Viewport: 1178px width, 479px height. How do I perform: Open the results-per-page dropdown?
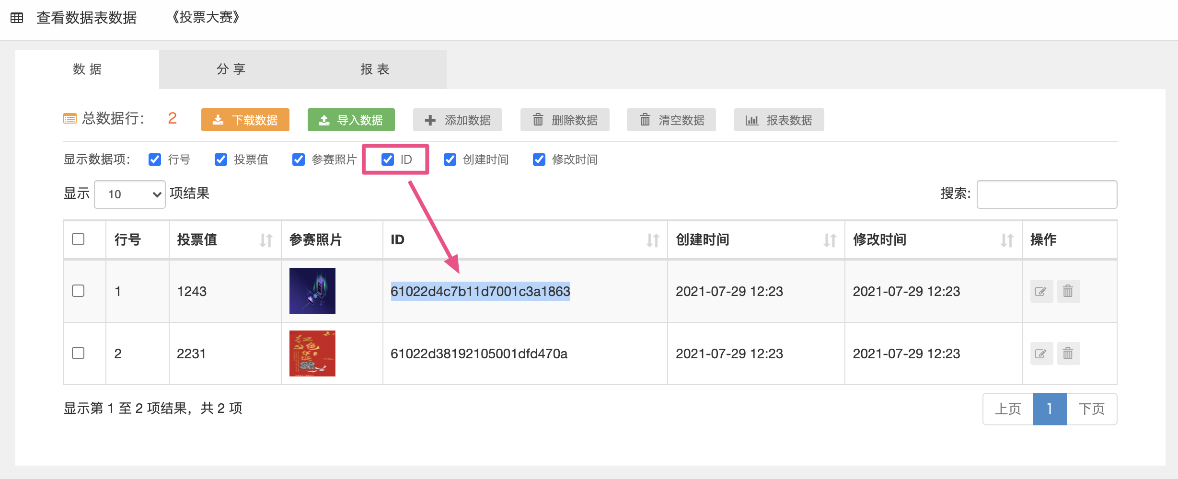(x=130, y=194)
